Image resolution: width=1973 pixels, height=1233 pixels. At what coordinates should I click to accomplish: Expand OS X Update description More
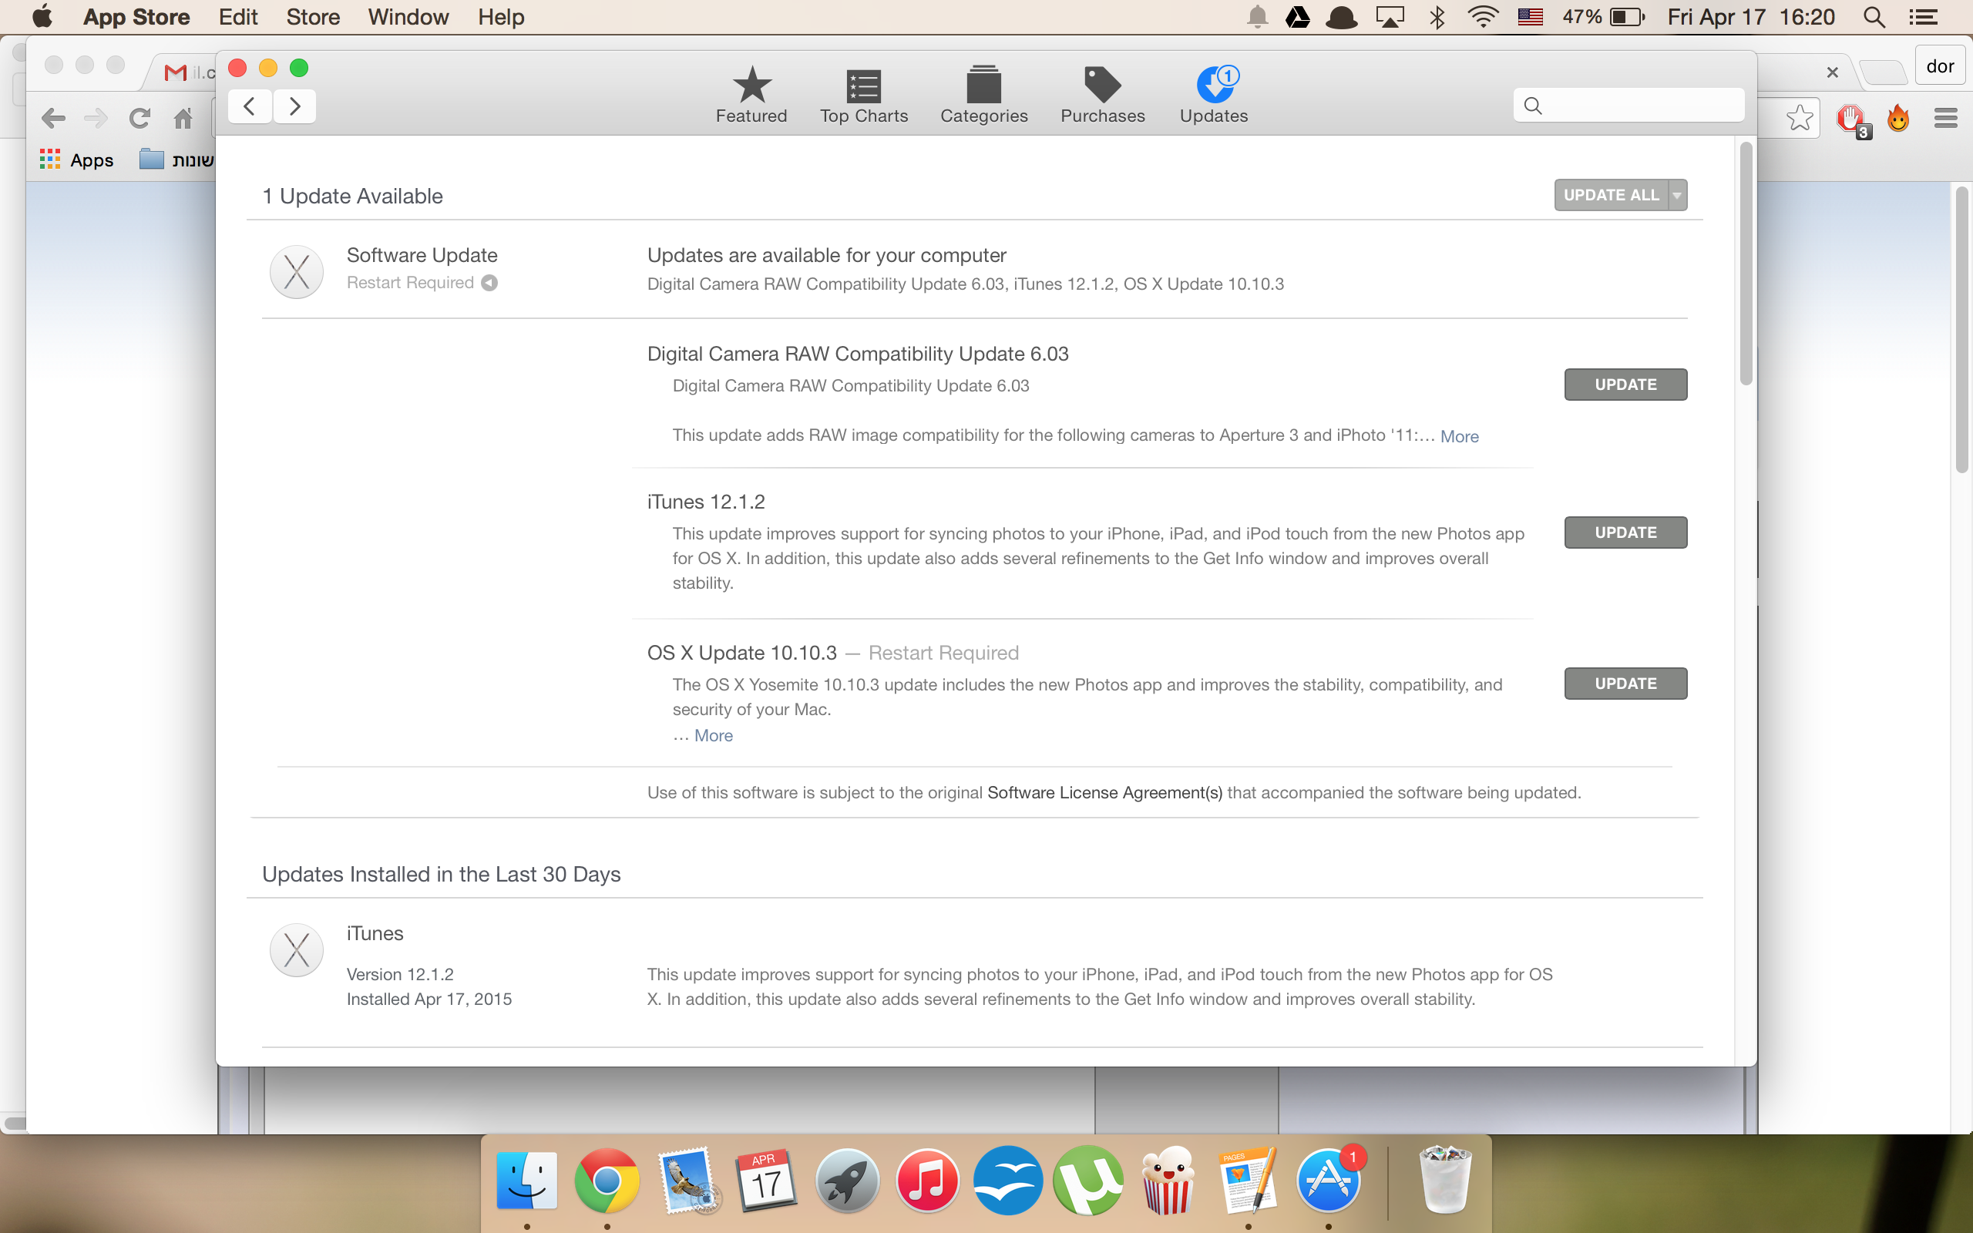tap(714, 735)
